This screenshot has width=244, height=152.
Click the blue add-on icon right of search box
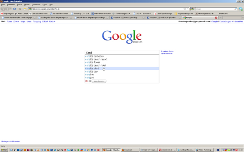(x=241, y=9)
